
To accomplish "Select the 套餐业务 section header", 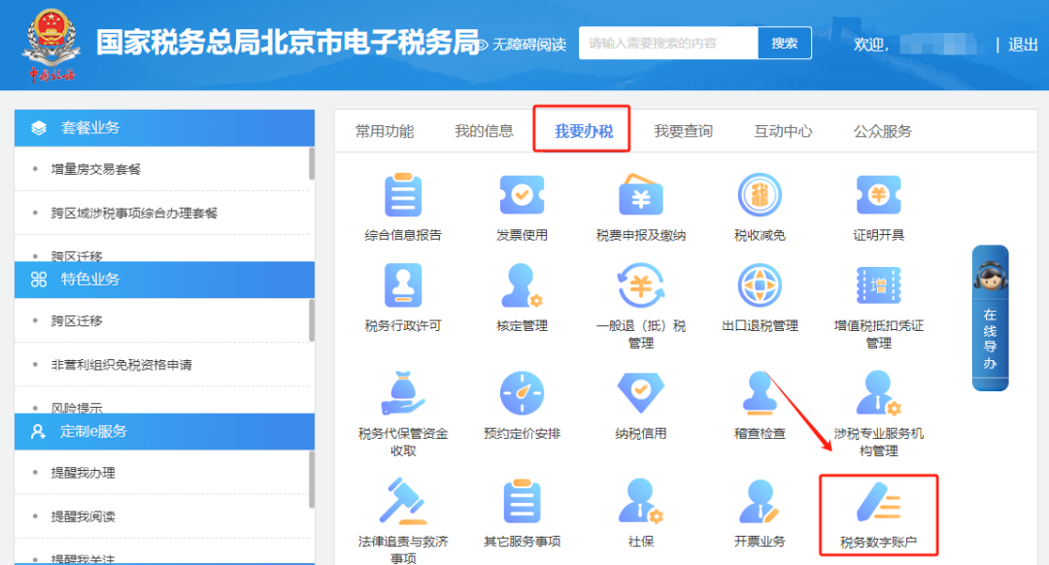I will coord(164,128).
